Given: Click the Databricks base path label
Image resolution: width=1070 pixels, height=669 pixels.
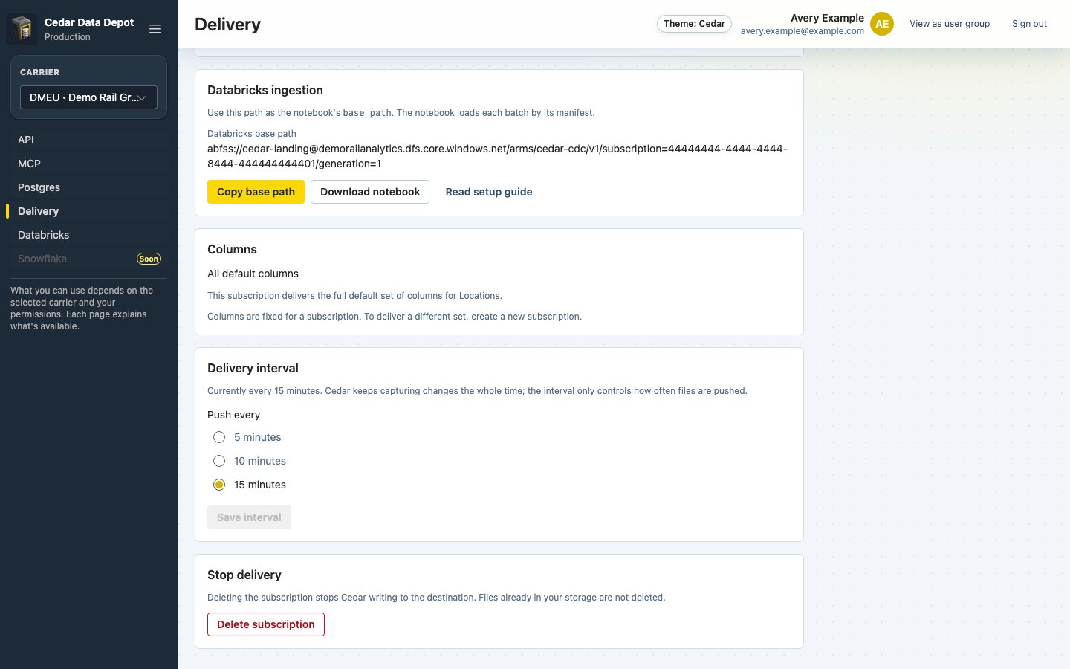Looking at the screenshot, I should click(x=252, y=134).
